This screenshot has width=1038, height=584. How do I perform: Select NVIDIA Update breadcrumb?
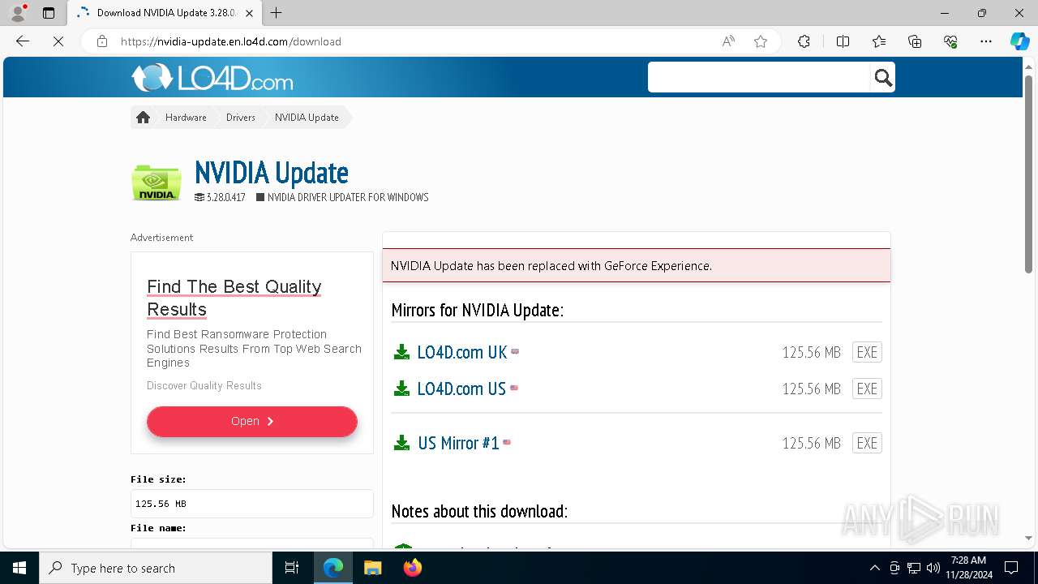pos(307,118)
